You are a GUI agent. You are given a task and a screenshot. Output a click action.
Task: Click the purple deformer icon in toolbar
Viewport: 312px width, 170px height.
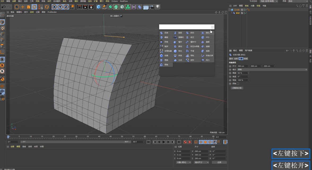click(140, 7)
